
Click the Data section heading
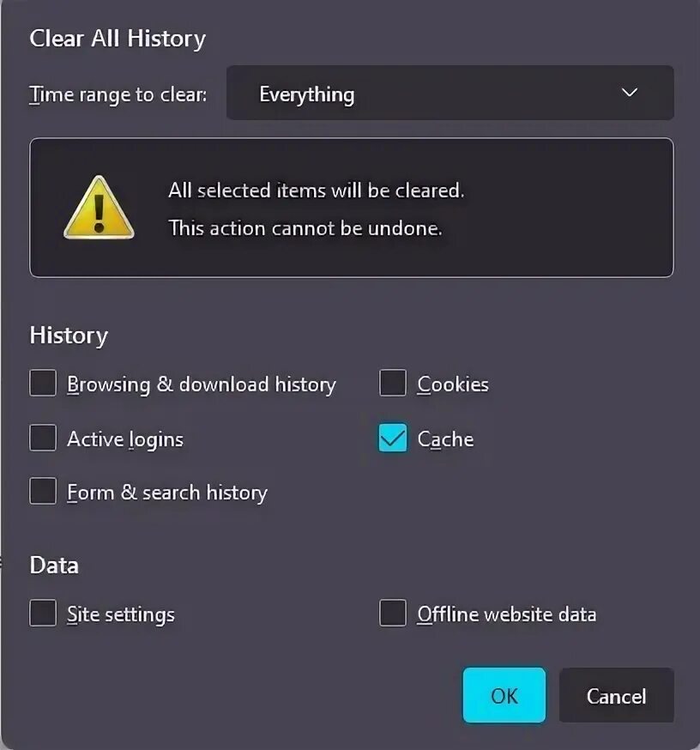(54, 565)
